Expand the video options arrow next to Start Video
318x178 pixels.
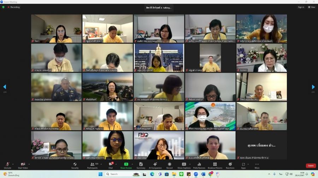(x=29, y=164)
